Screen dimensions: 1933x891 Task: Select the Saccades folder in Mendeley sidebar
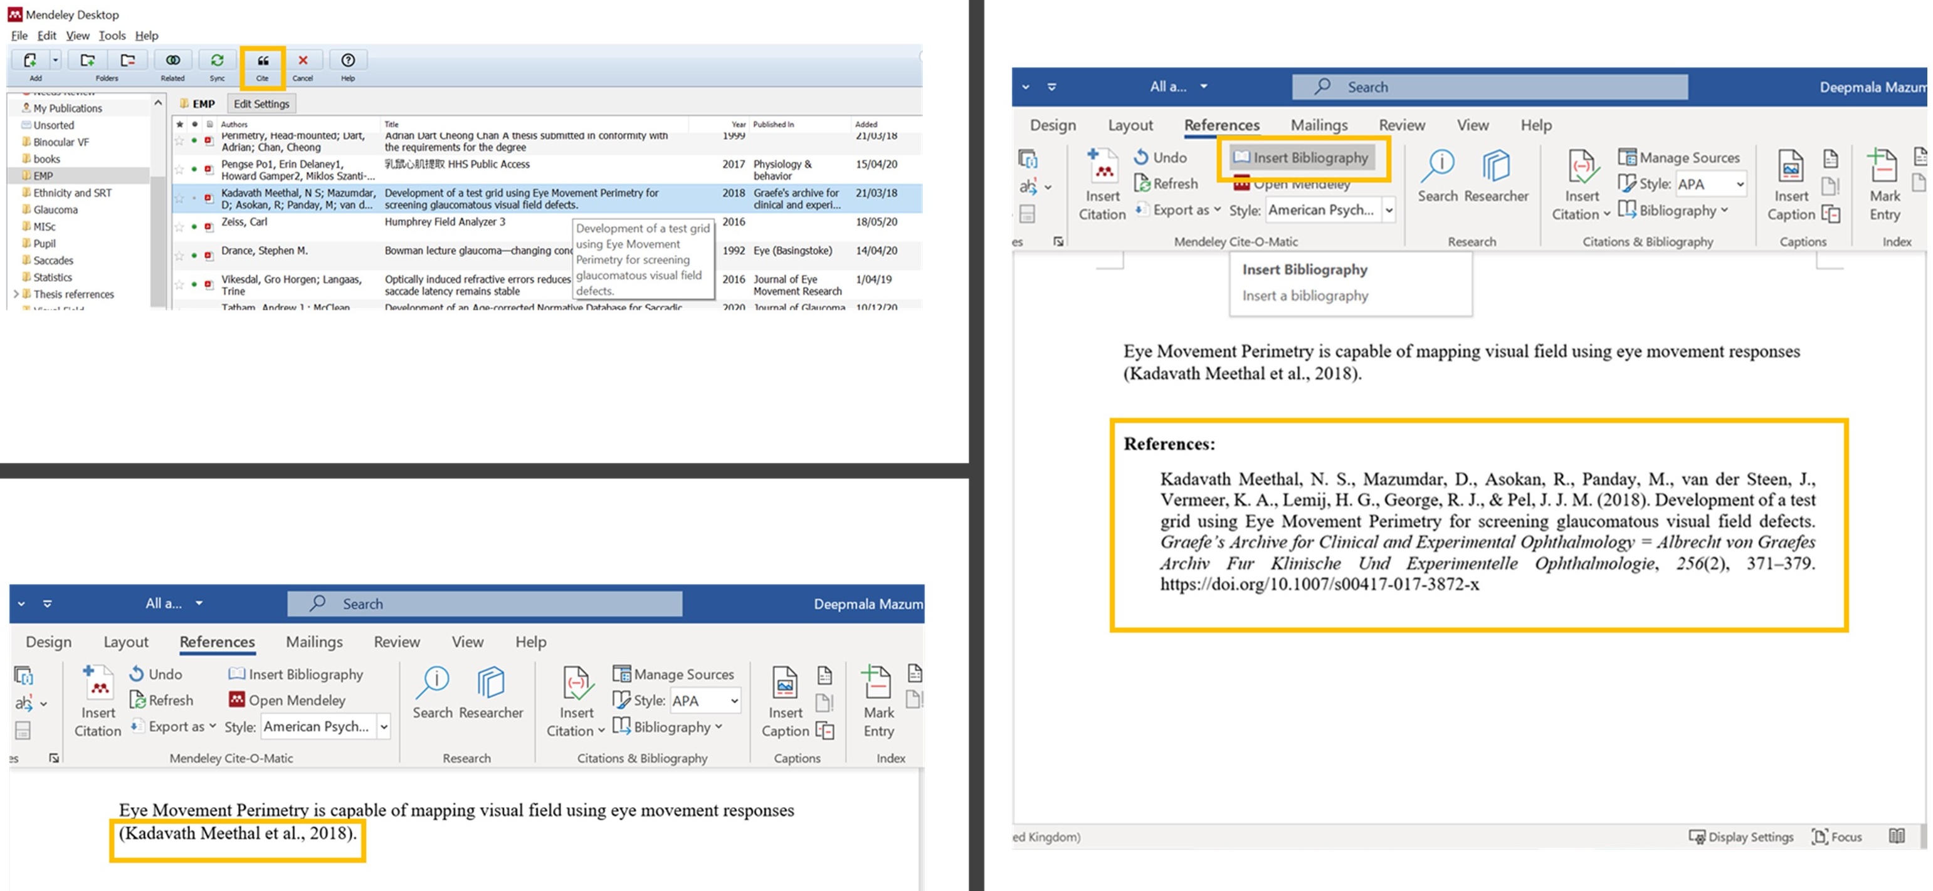(x=53, y=260)
